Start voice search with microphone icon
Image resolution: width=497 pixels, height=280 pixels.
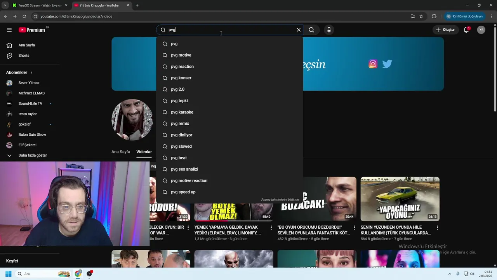[329, 30]
